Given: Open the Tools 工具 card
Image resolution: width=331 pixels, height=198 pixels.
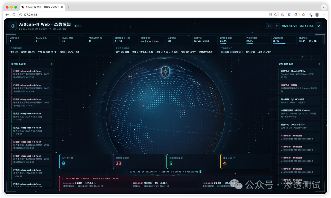Looking at the screenshot, I should 47,40.
